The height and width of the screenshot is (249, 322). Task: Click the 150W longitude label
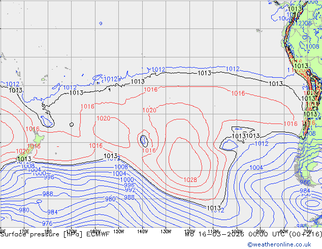119,232
